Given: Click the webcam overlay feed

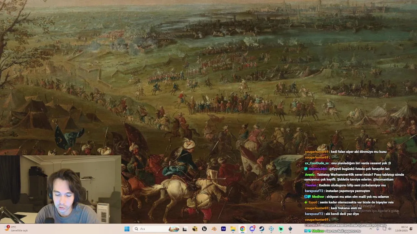Looking at the screenshot, I should click(x=61, y=189).
